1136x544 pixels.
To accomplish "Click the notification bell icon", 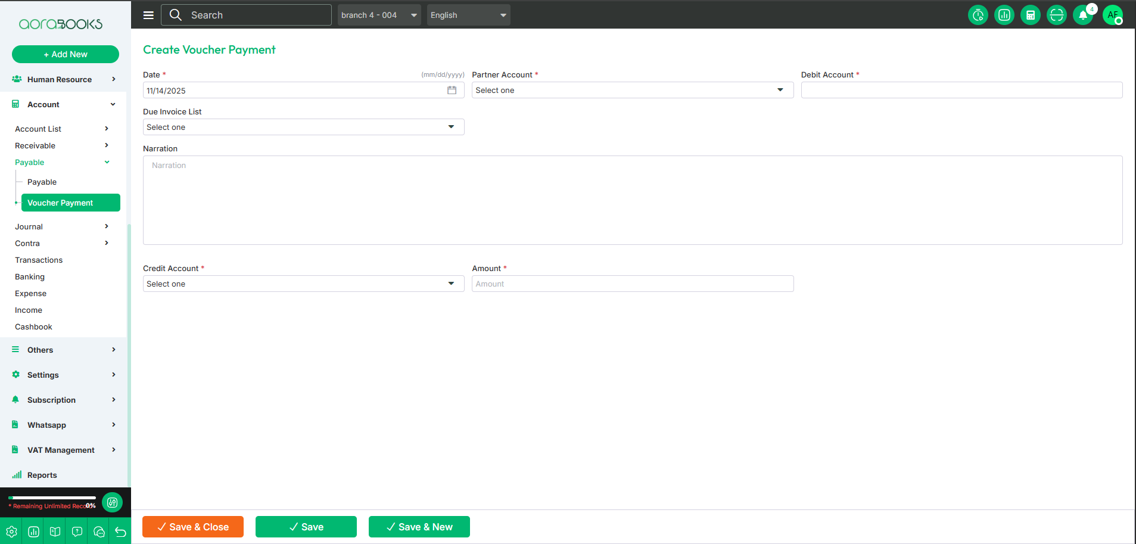I will click(1082, 15).
